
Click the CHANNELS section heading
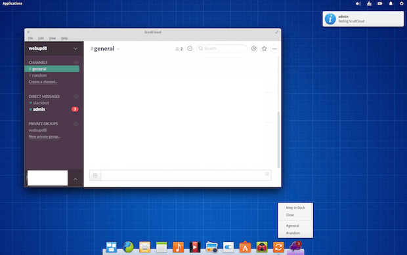[x=38, y=62]
